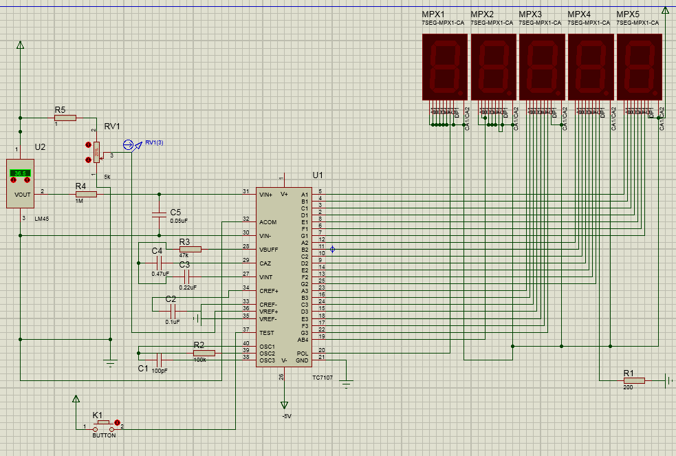Select capacitor C3 symbol
676x456 pixels.
coord(186,276)
